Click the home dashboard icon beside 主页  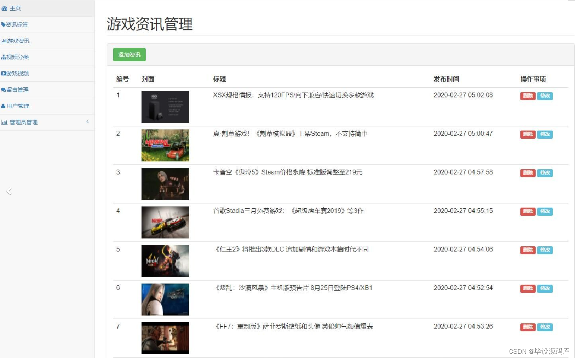4,8
